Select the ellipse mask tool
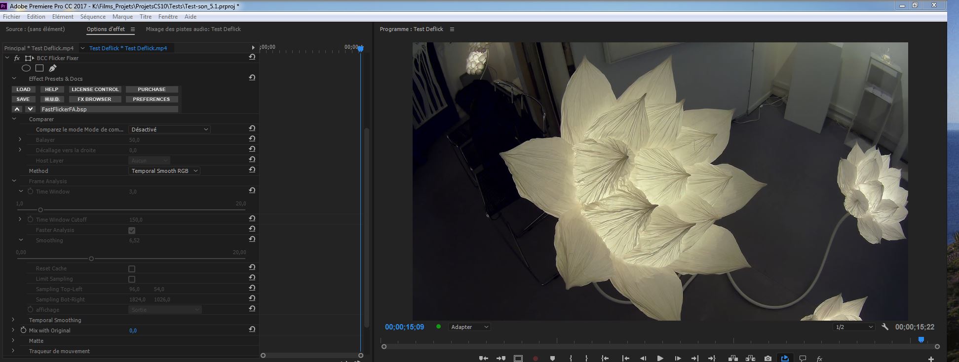Viewport: 959px width, 362px height. 26,68
